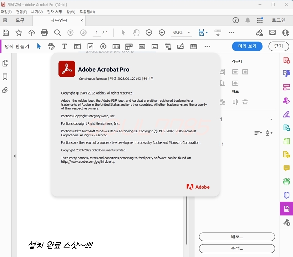293x257 pixels.
Task: Open the Attachments paperclip panel
Action: point(5,90)
